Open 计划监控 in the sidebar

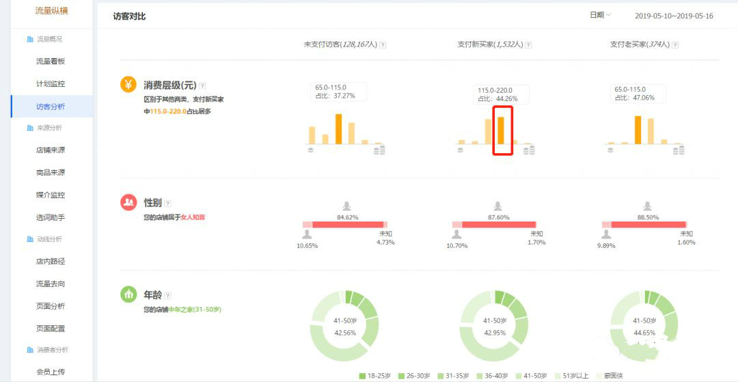pyautogui.click(x=51, y=84)
